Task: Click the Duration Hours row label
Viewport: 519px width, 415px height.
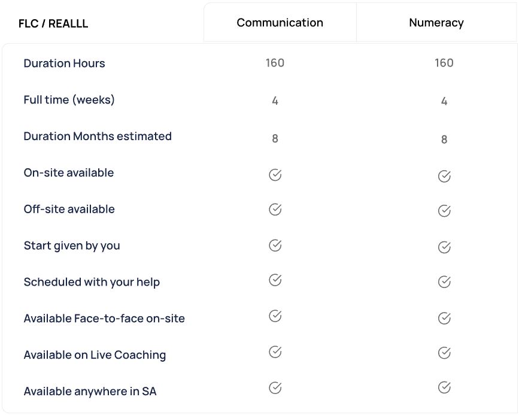Action: 64,63
